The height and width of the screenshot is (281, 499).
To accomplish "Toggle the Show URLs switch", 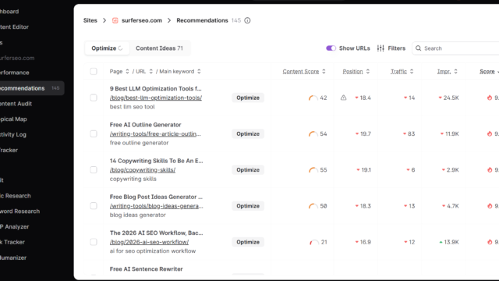I will click(331, 48).
